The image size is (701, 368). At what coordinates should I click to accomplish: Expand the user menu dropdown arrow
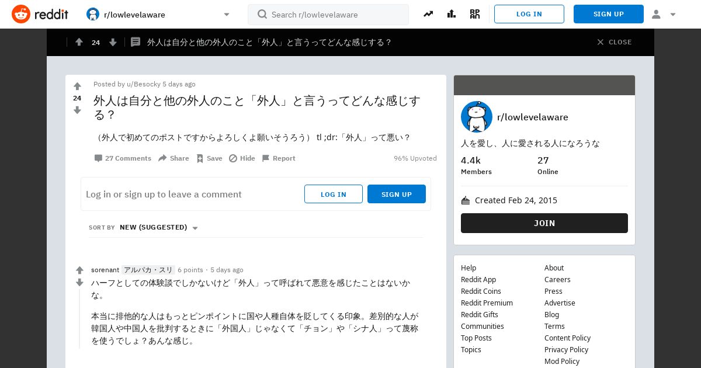(x=673, y=15)
